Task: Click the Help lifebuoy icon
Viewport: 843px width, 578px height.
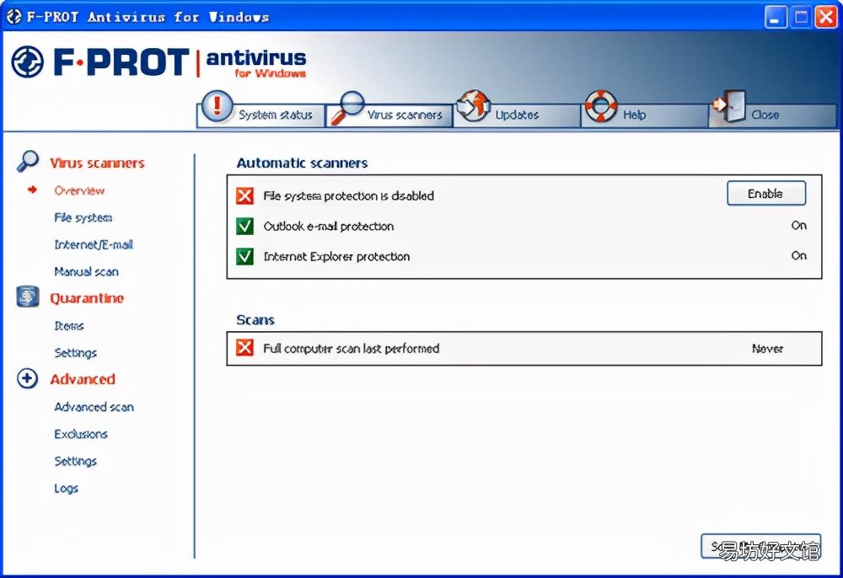Action: (x=601, y=105)
